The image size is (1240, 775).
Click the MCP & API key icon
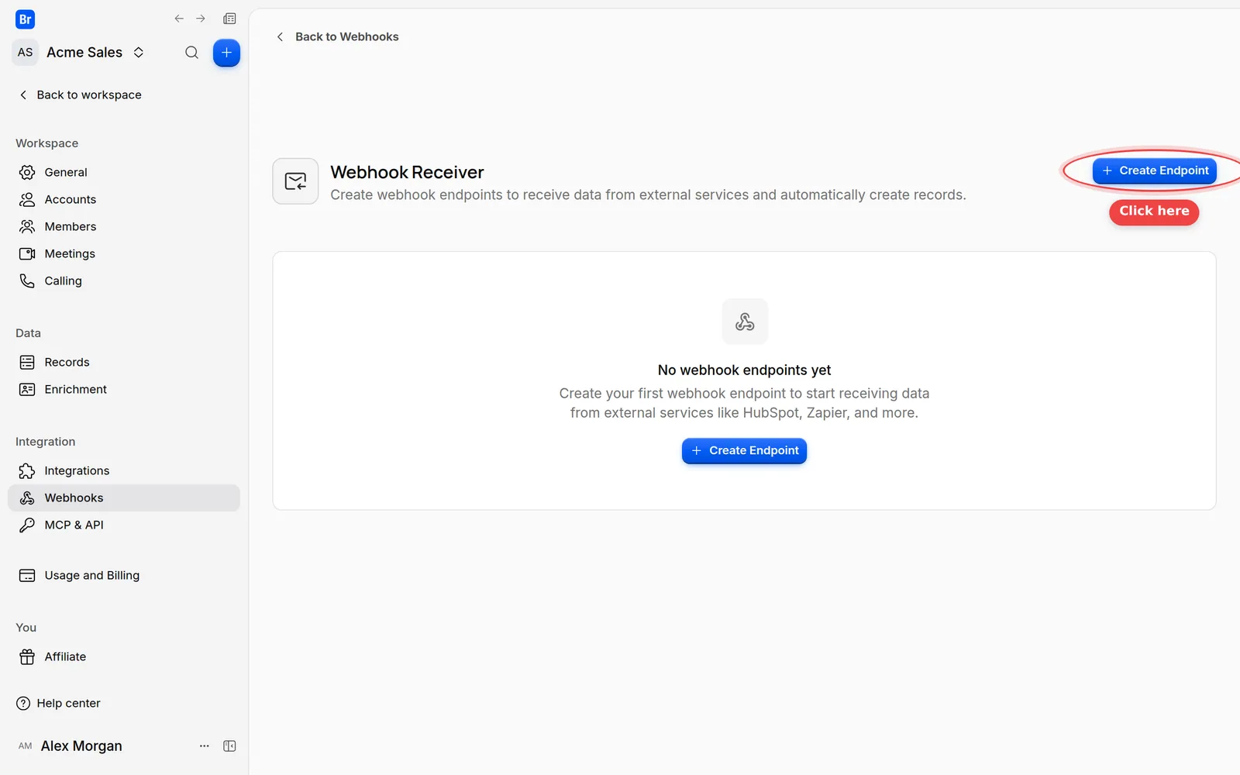click(x=27, y=525)
